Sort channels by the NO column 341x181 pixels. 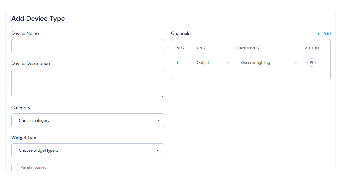180,48
